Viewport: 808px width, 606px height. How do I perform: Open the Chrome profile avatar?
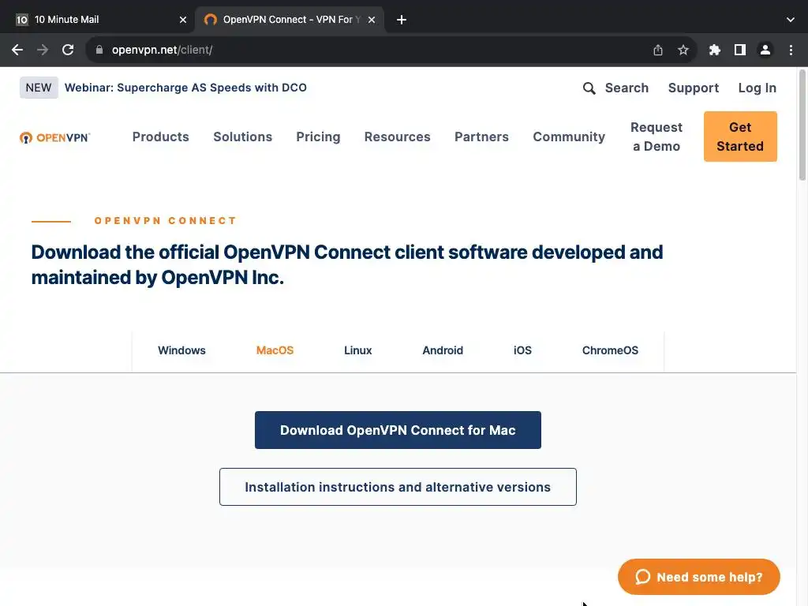click(765, 50)
